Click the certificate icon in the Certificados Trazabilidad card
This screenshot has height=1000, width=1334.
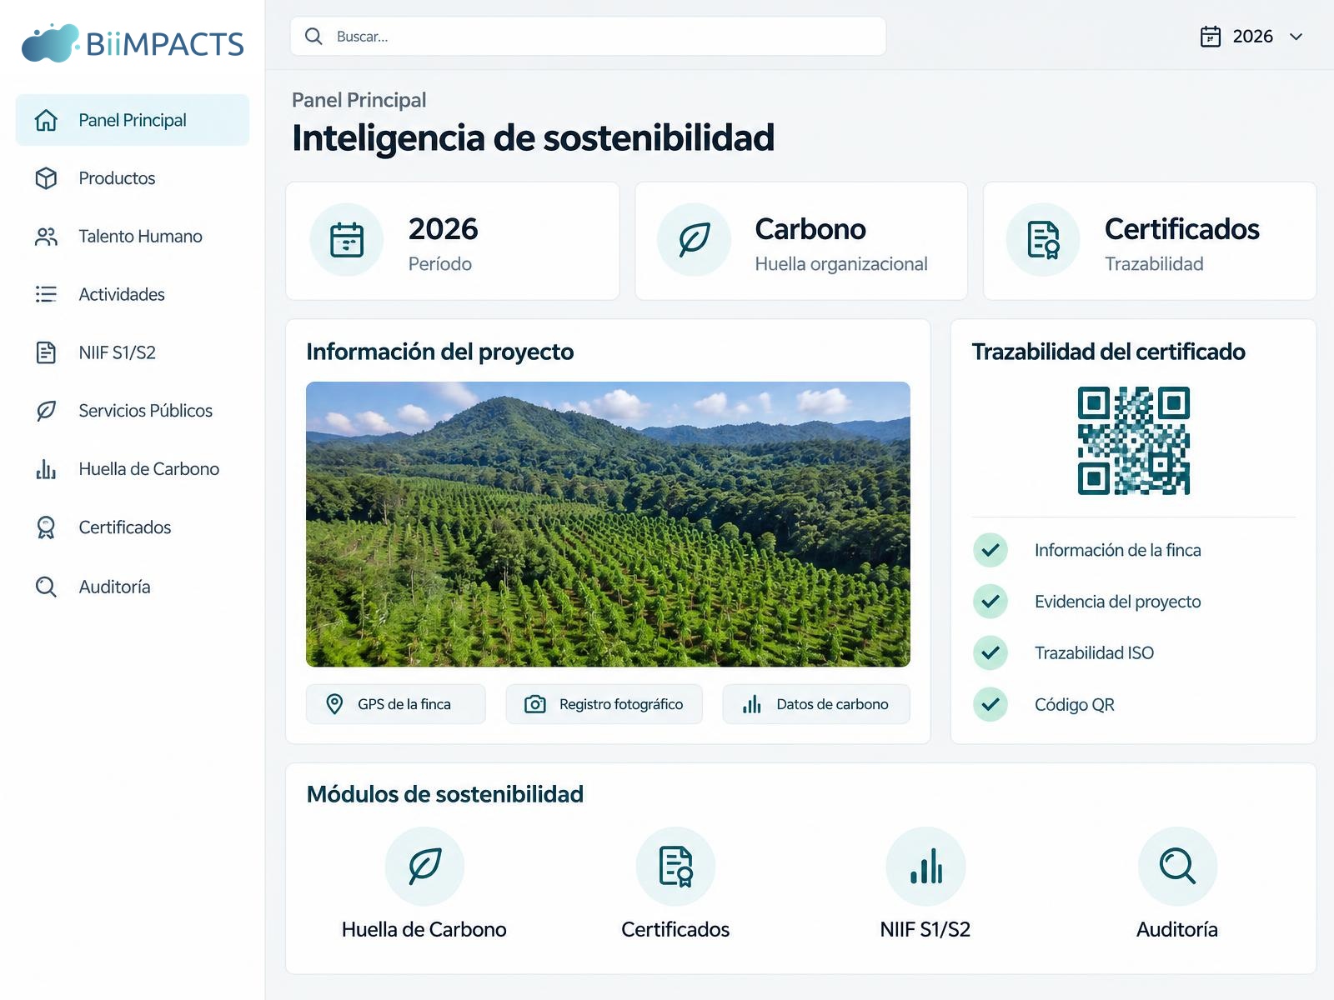[1043, 240]
